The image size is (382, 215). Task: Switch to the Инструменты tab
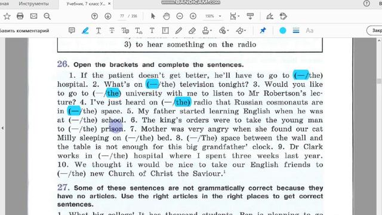[x=33, y=4]
